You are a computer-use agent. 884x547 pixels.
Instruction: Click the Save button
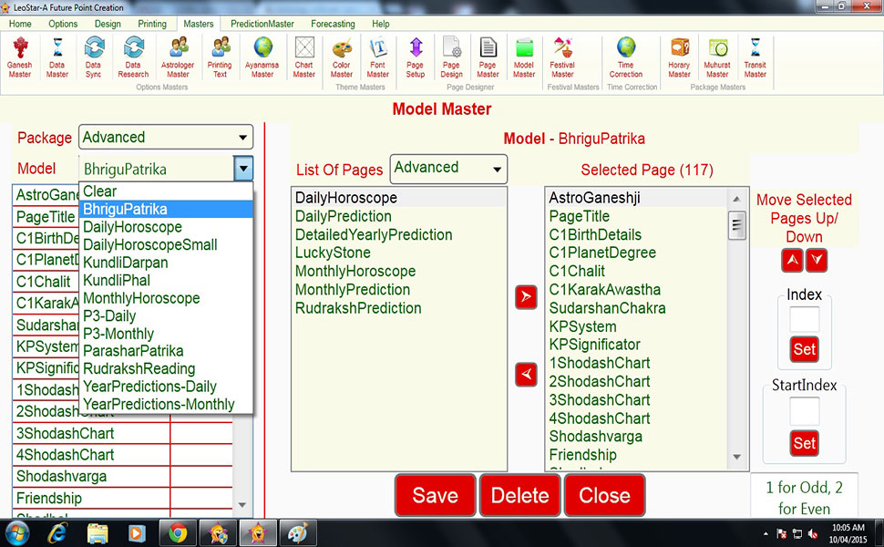(x=436, y=495)
